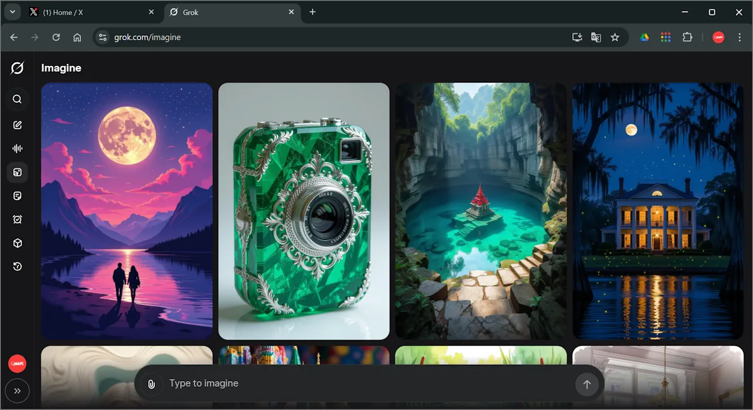Click the cube projects icon in the sidebar
The height and width of the screenshot is (410, 753).
[18, 243]
